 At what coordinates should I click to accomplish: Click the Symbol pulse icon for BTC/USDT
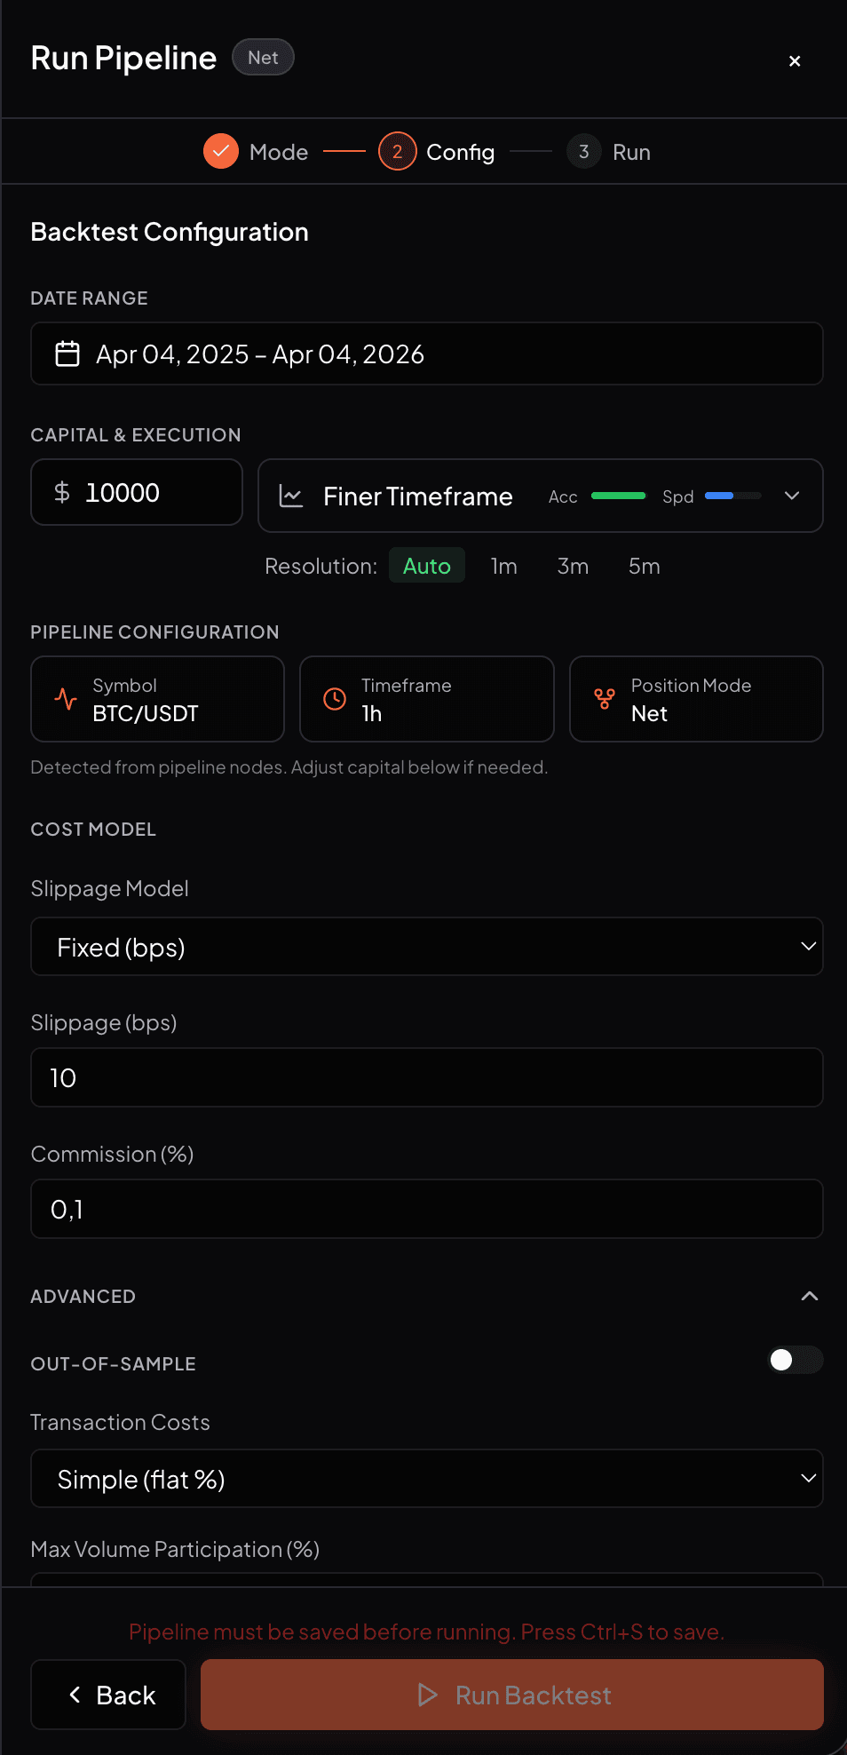click(66, 699)
